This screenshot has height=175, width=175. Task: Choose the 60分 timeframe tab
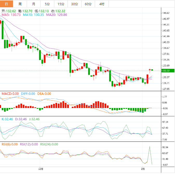88,4
